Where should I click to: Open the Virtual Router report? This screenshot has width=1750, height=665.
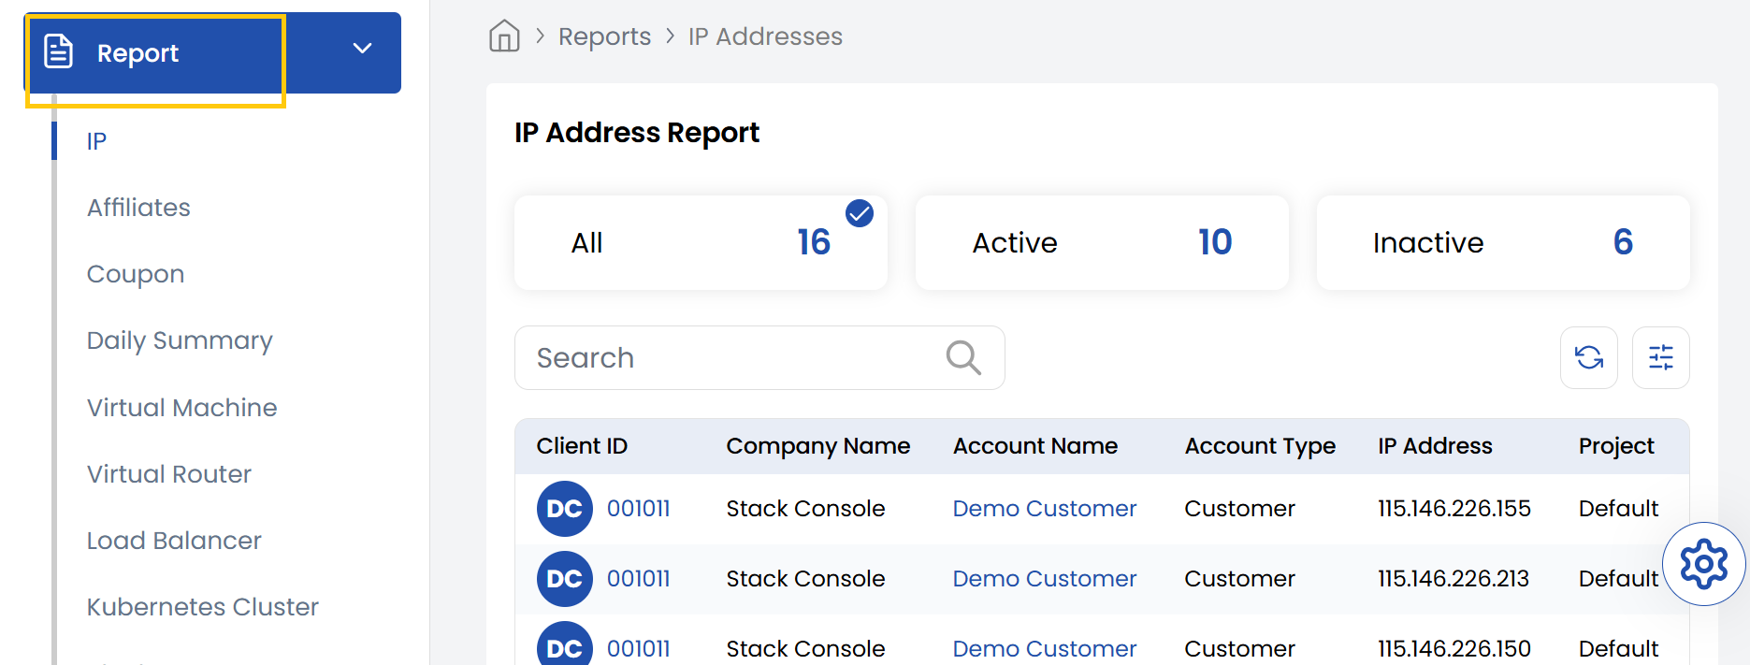168,474
